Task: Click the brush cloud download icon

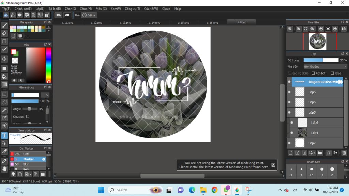Action: 13,174
